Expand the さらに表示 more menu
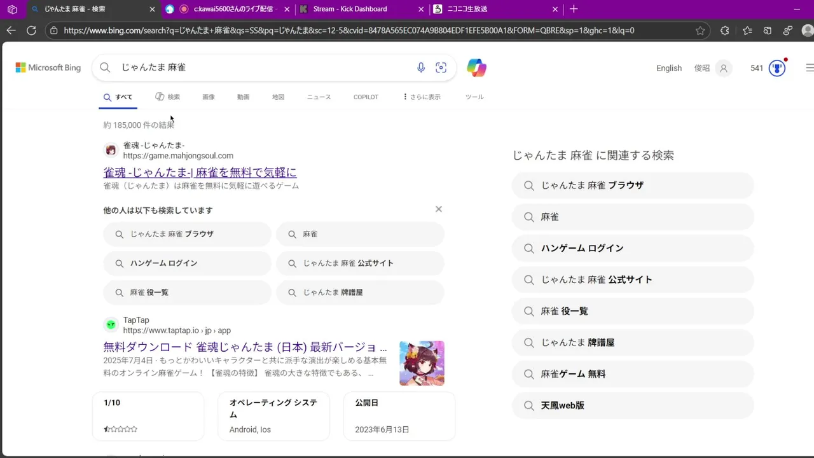Viewport: 814px width, 458px height. (x=422, y=97)
